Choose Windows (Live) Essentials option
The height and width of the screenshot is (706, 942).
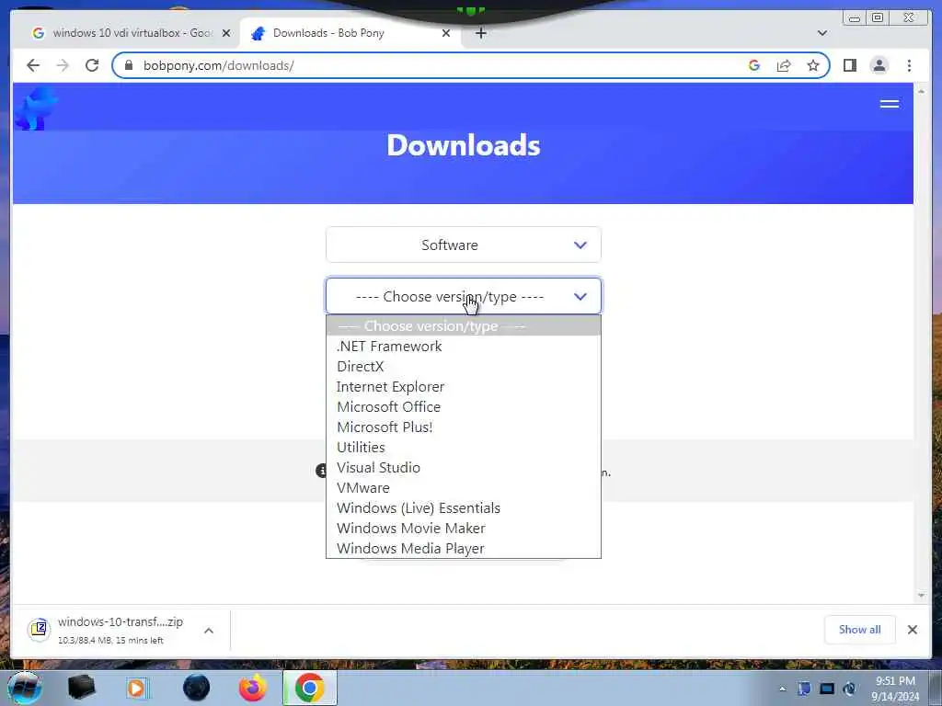pos(464,507)
